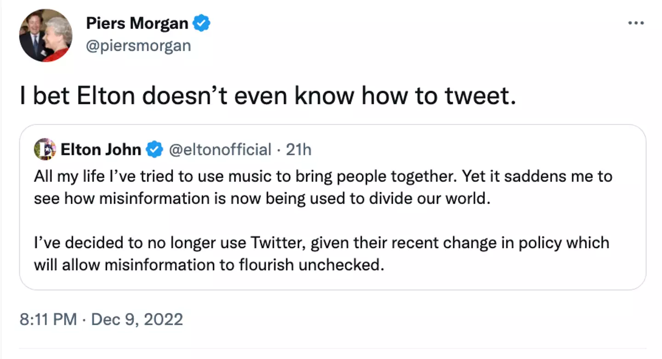The width and height of the screenshot is (662, 359).
Task: Click the Dec 9, 2022 date
Action: (x=137, y=319)
